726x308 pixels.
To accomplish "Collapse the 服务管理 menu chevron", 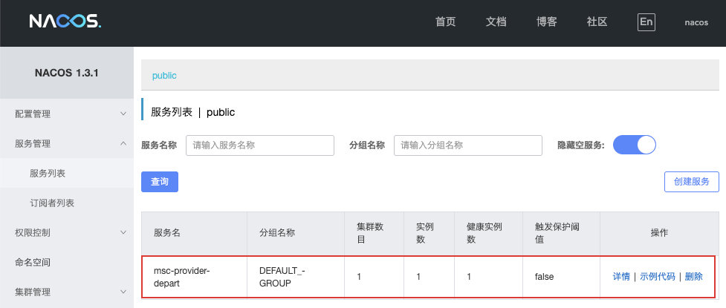I will (x=123, y=143).
